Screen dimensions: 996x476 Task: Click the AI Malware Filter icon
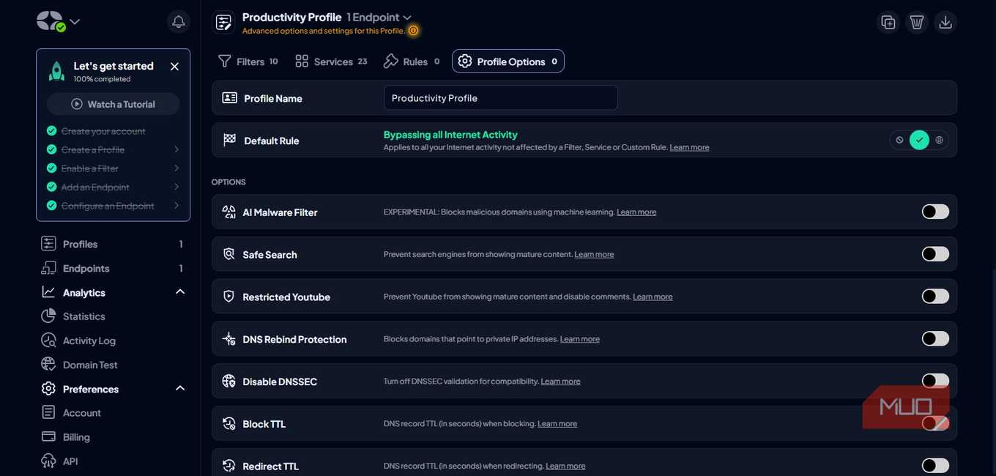tap(228, 212)
